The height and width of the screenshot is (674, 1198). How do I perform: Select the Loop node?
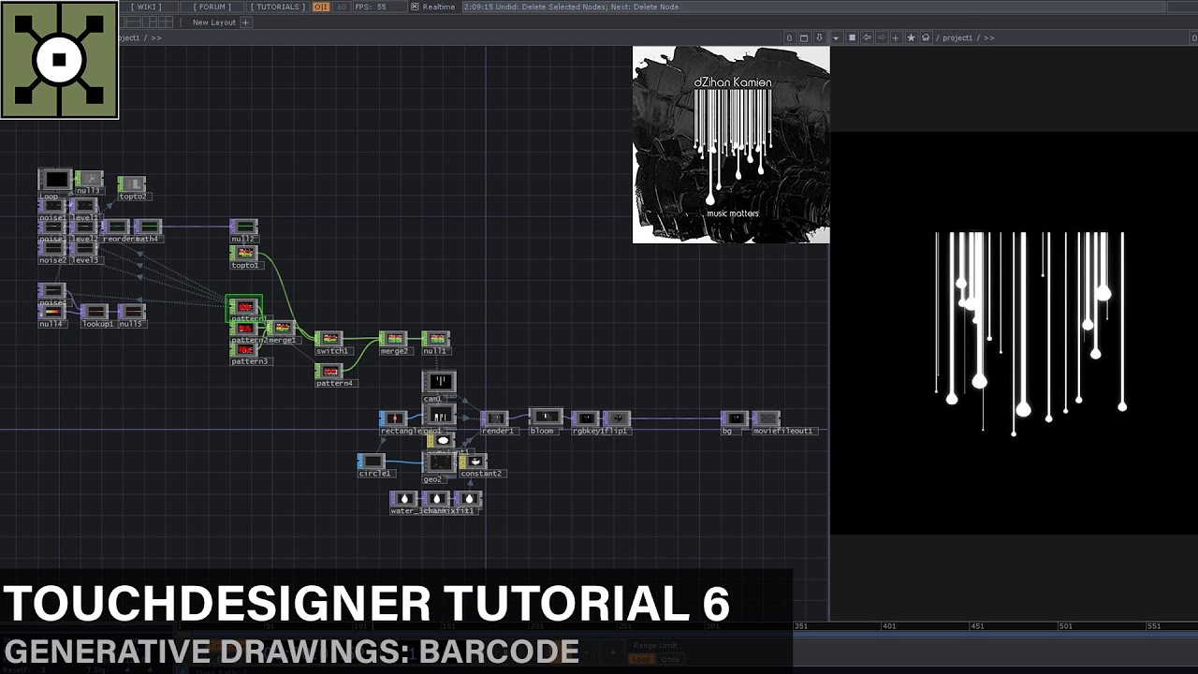click(55, 180)
